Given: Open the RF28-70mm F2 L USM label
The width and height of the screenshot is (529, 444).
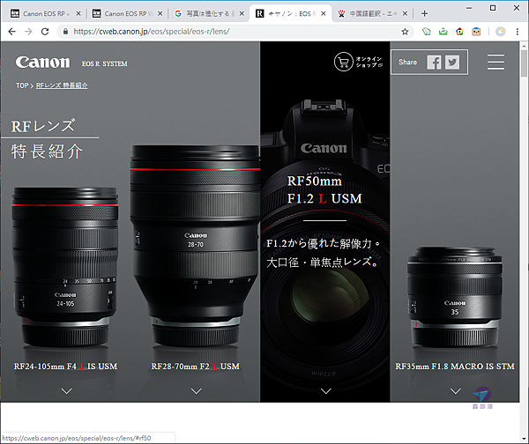Looking at the screenshot, I should coord(196,366).
